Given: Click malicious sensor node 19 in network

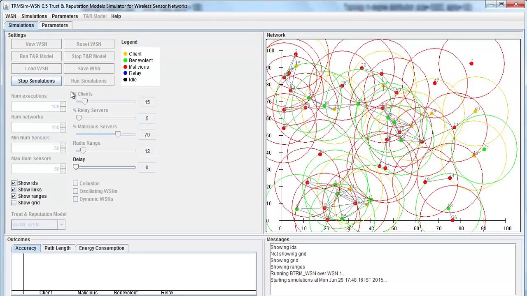Looking at the screenshot, I should coord(425,182).
